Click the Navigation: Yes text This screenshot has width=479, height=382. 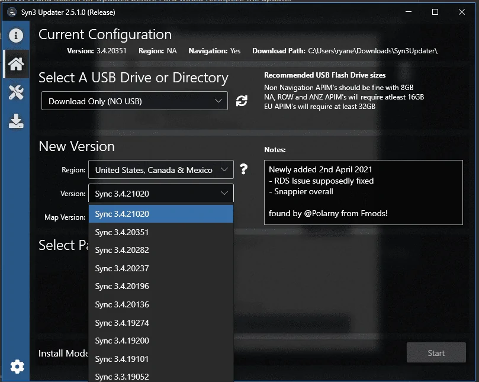(x=214, y=51)
